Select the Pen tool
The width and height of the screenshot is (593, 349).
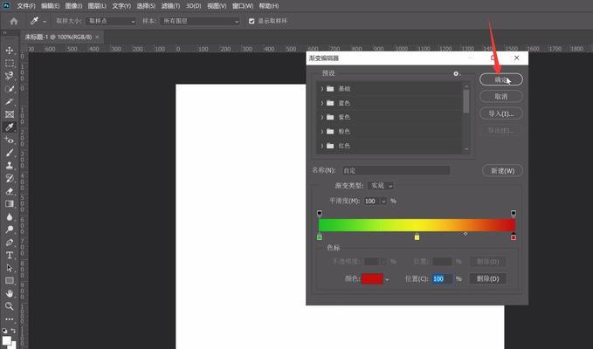(x=10, y=243)
